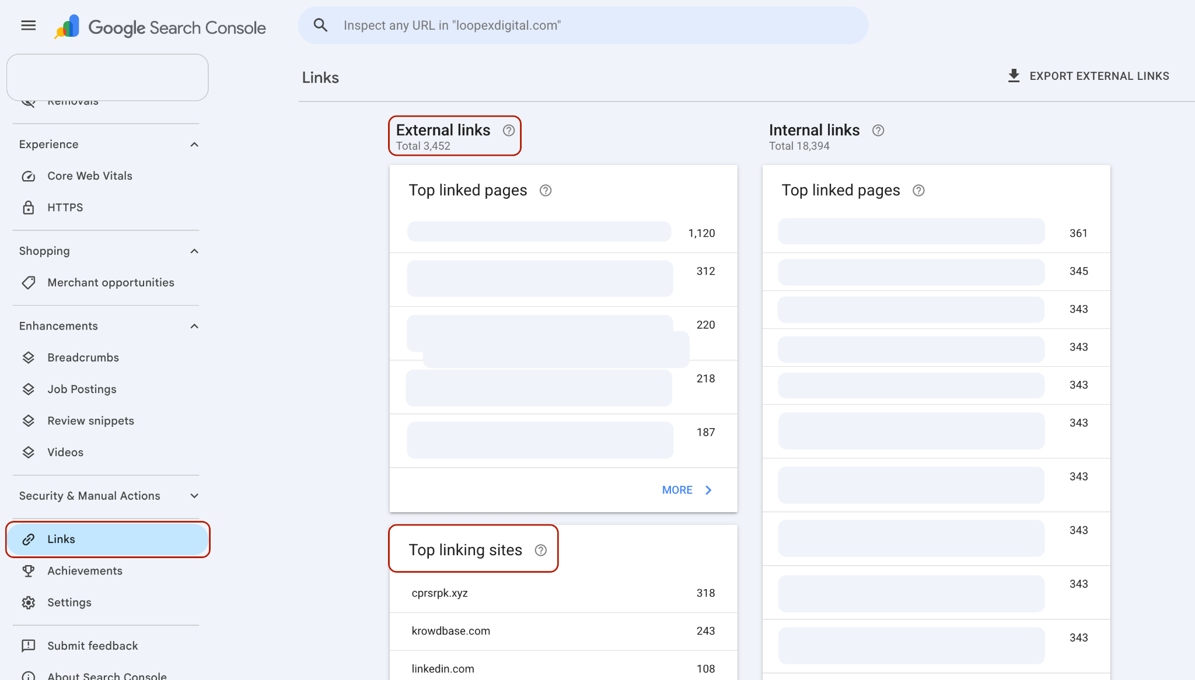Click the Settings gear icon
This screenshot has width=1195, height=680.
tap(28, 602)
